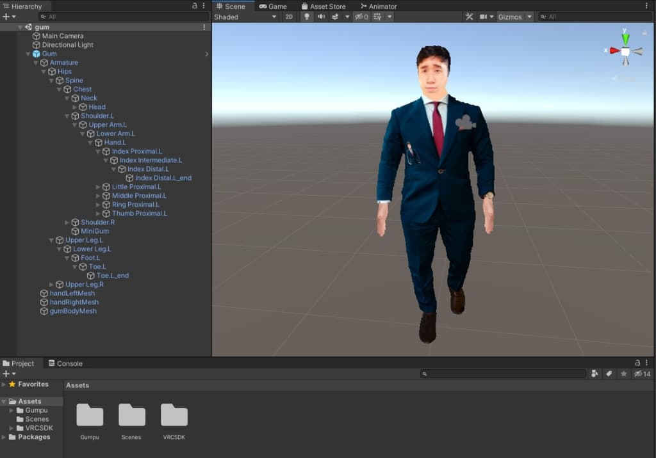Toggle hidden objects visibility in Scene toolbar
656x458 pixels.
[361, 17]
